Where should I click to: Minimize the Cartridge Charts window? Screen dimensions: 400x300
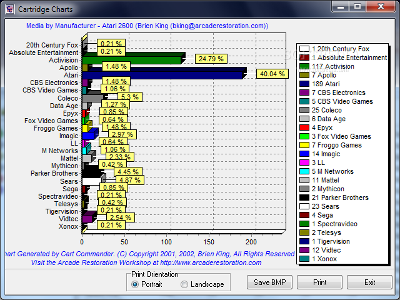[x=340, y=7]
